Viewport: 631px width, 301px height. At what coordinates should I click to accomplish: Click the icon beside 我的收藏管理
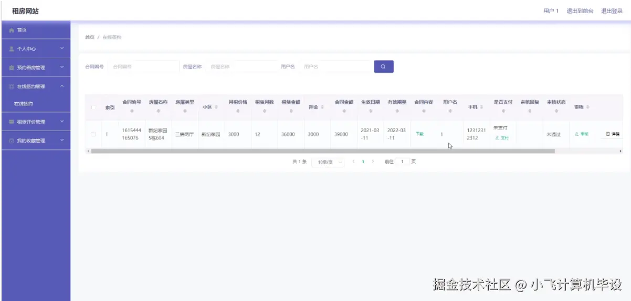pyautogui.click(x=12, y=141)
